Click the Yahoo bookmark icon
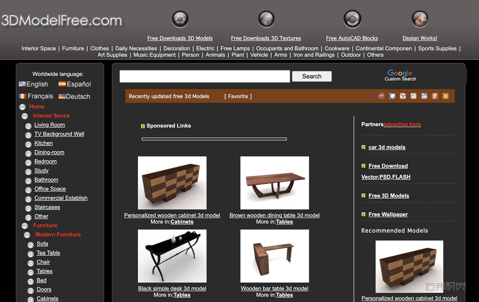 coord(403,96)
